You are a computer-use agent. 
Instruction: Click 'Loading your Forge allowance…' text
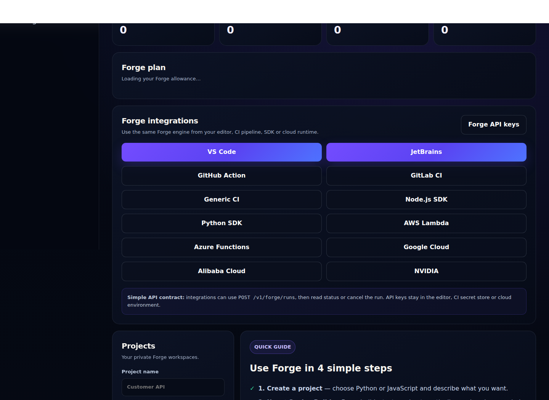[x=161, y=79]
